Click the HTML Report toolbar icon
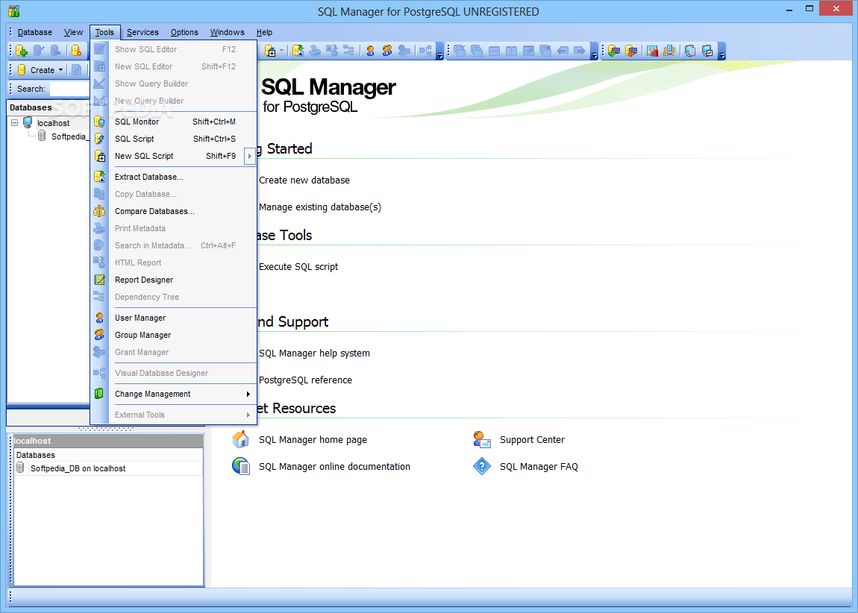 click(x=331, y=51)
